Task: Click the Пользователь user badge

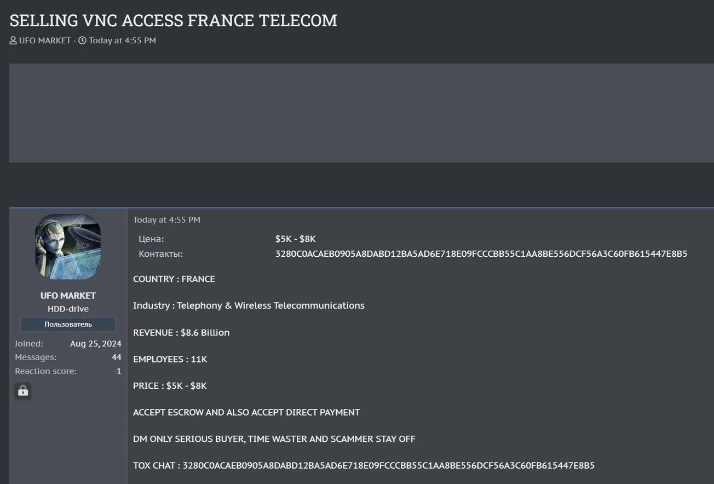Action: pos(68,324)
